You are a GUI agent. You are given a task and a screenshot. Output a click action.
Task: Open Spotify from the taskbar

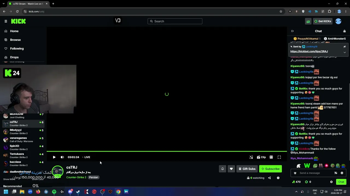(54, 192)
